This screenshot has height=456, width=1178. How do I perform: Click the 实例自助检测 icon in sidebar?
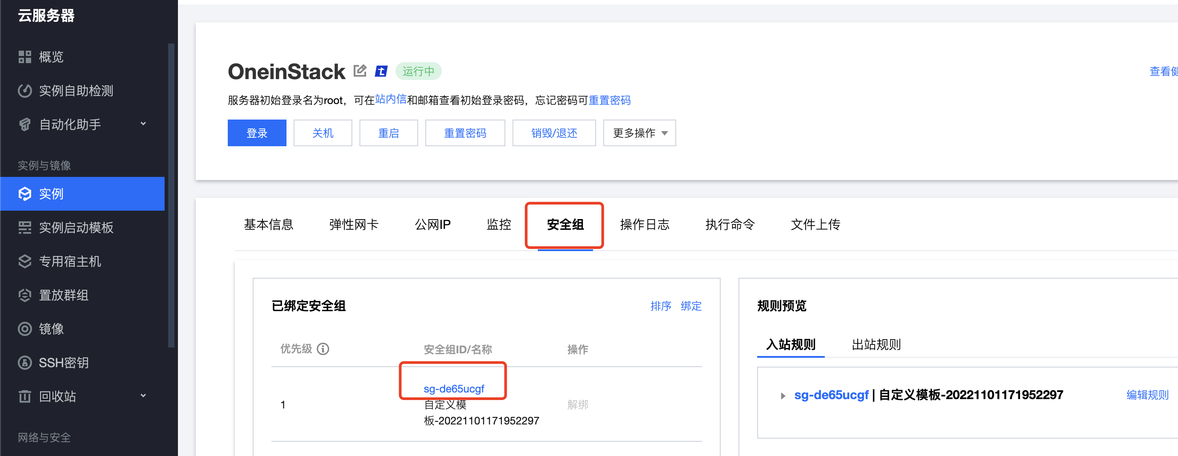pyautogui.click(x=25, y=91)
